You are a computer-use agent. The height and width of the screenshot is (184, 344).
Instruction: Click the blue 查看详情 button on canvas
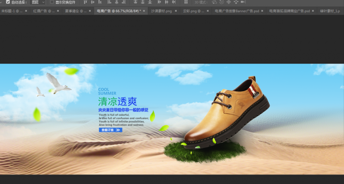111,130
